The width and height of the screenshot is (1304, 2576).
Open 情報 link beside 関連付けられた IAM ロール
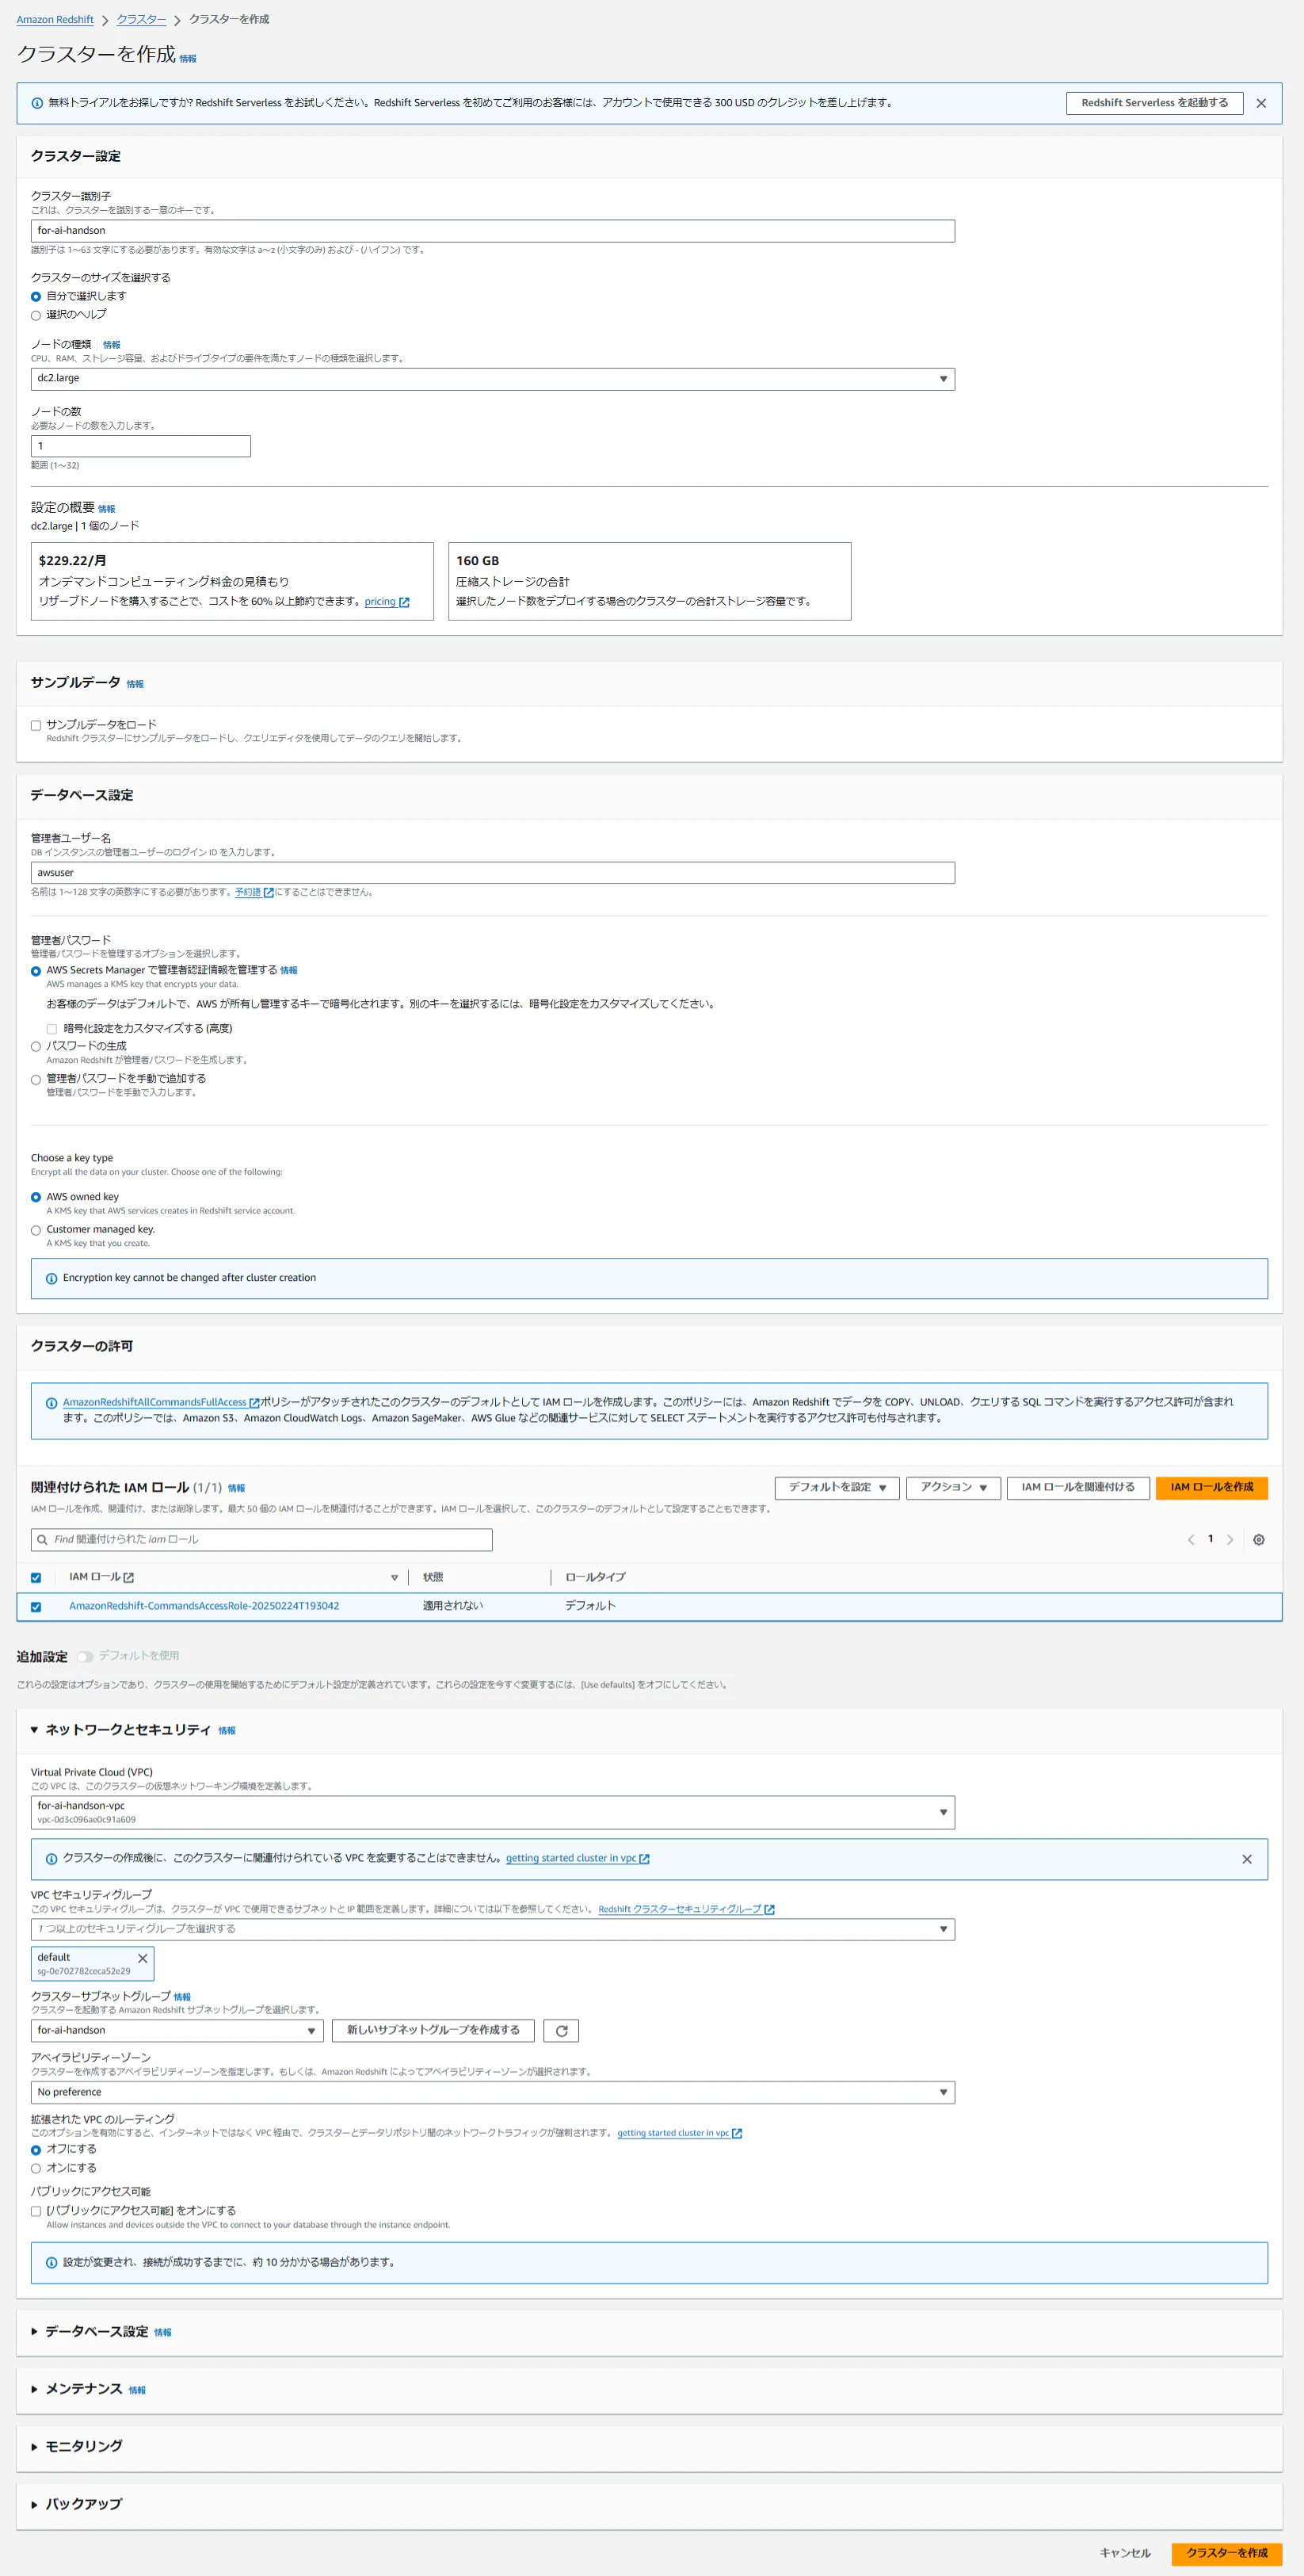click(x=237, y=1489)
